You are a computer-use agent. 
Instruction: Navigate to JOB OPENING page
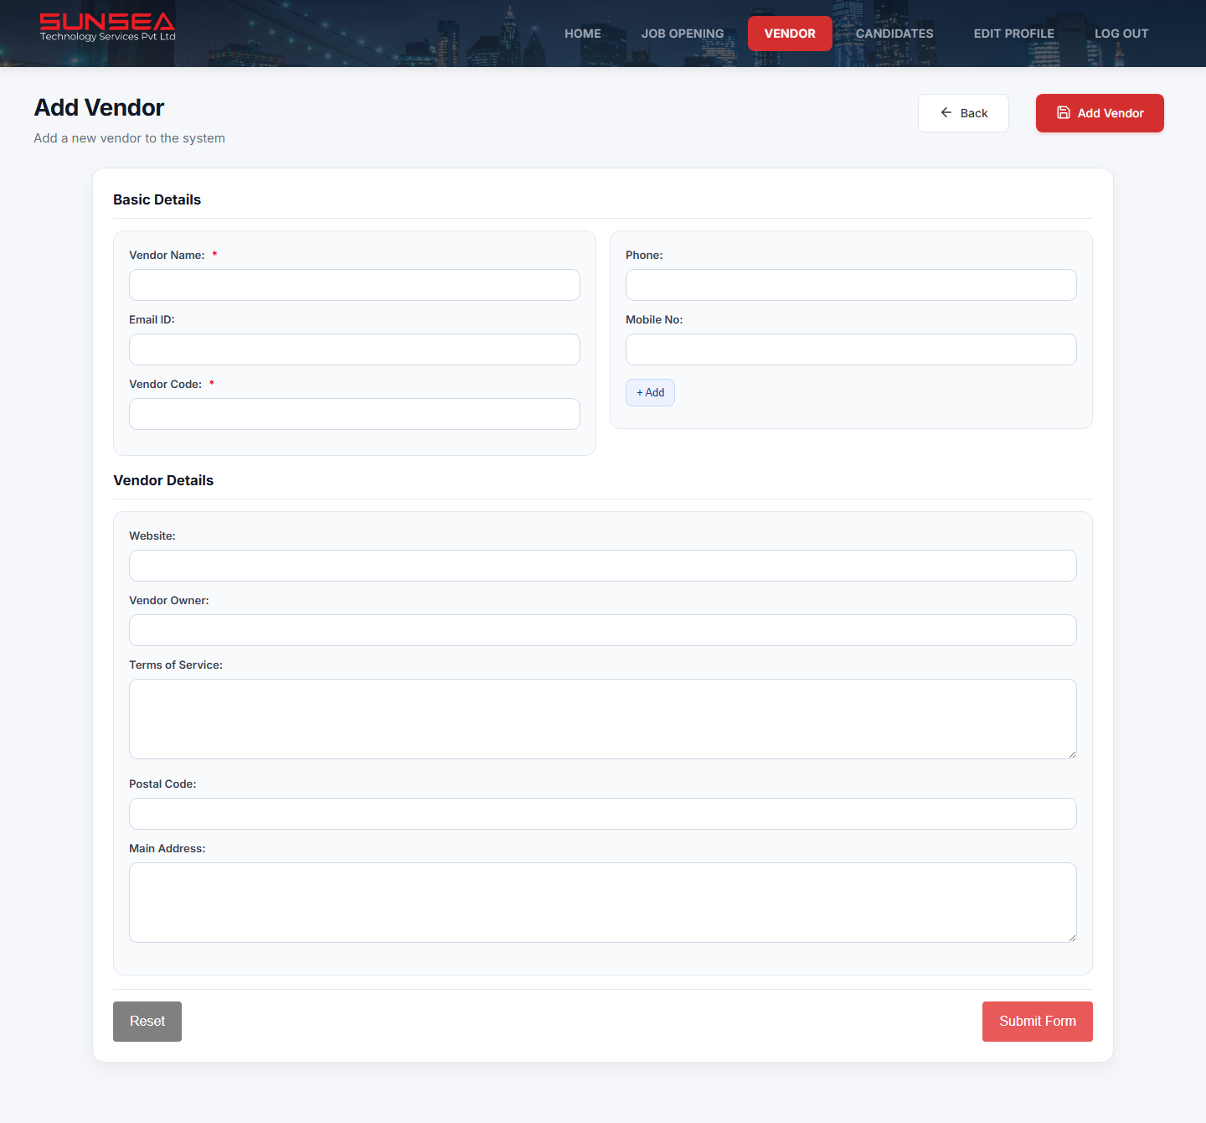[682, 34]
